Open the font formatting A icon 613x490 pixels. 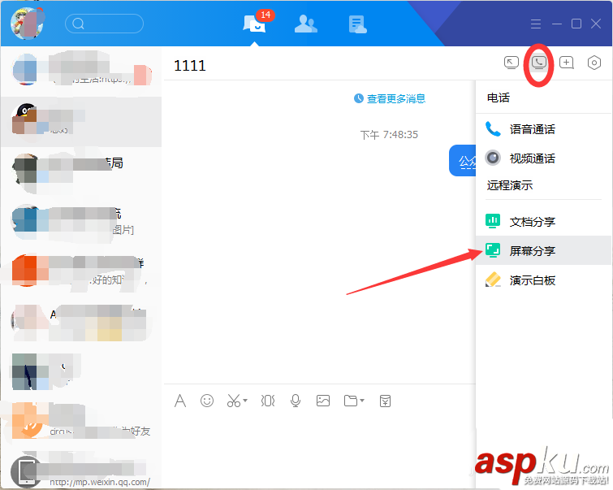[179, 401]
